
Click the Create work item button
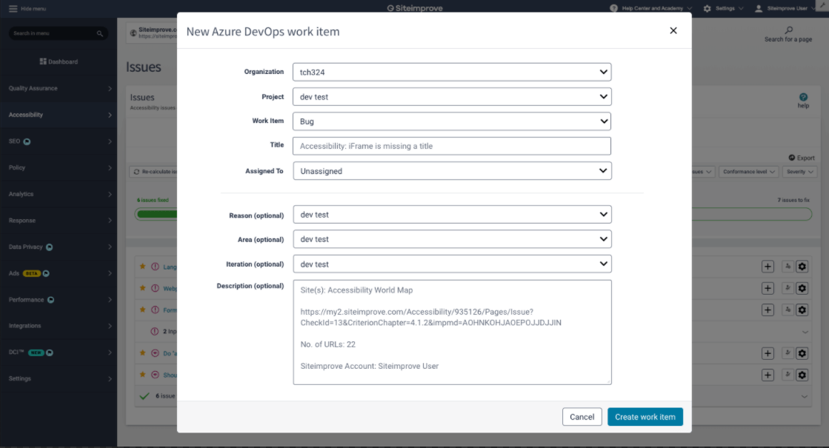645,417
